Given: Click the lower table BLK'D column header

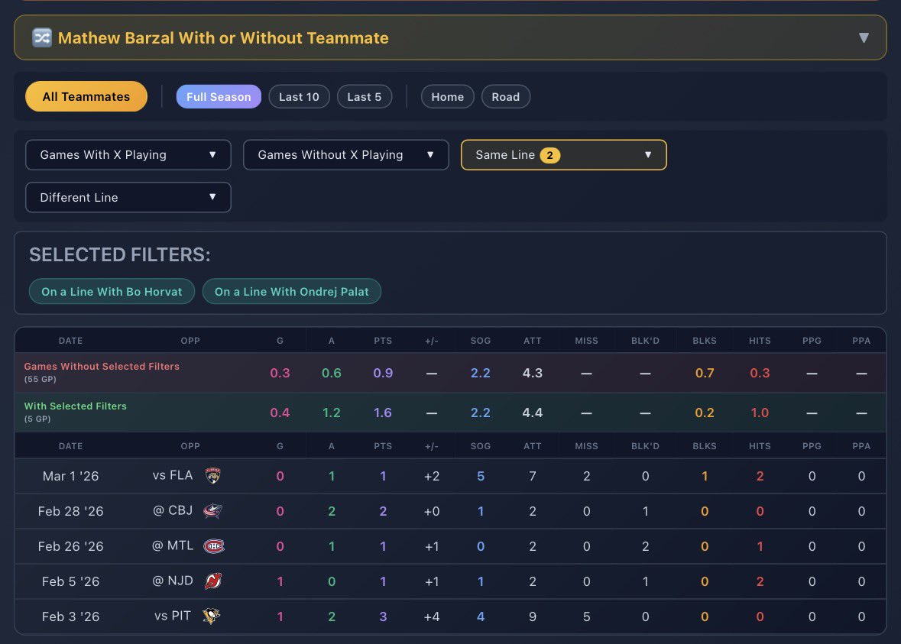Looking at the screenshot, I should point(645,446).
